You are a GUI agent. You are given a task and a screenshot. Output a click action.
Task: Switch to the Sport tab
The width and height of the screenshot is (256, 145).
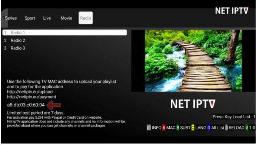30,18
